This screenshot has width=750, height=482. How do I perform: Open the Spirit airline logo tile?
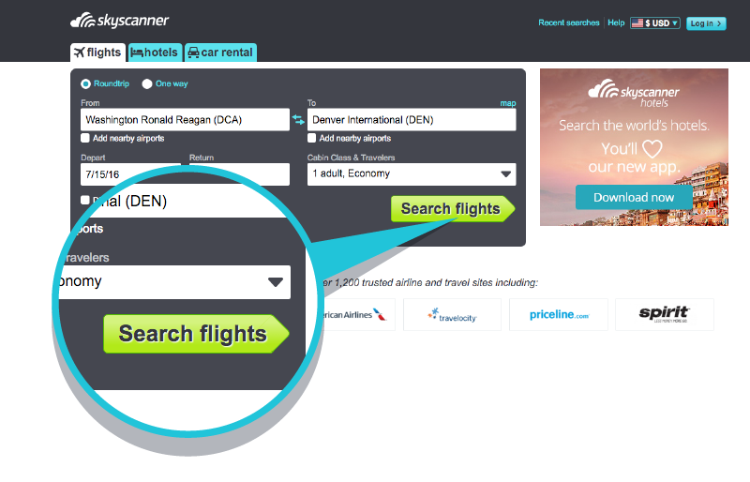(665, 314)
